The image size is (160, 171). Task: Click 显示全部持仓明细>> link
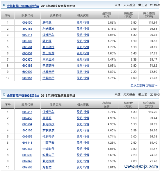[x=144, y=85]
